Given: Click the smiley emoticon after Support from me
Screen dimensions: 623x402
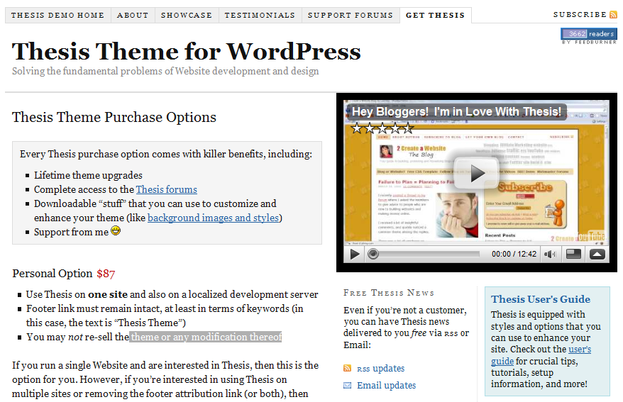Looking at the screenshot, I should coord(116,230).
